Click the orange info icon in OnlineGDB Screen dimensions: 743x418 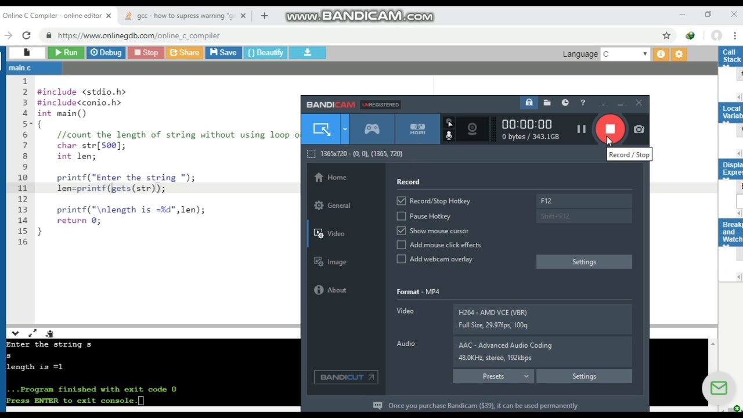pos(661,54)
